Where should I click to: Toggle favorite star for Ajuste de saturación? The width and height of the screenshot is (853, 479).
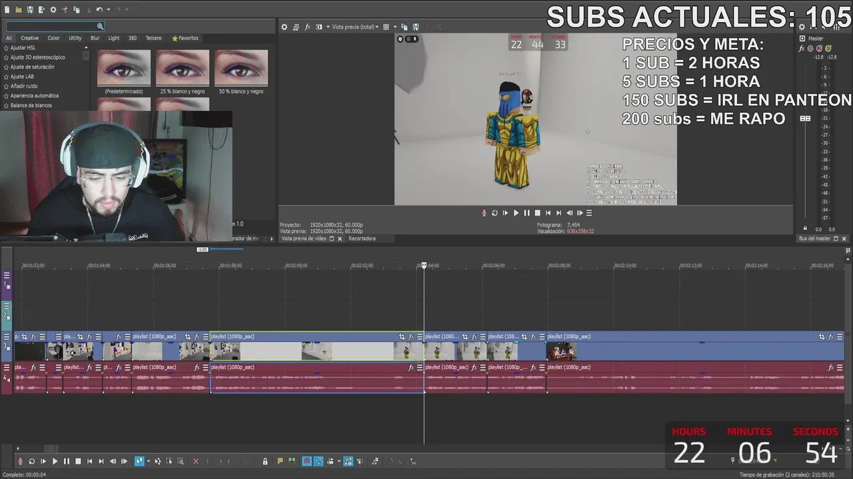(x=7, y=67)
